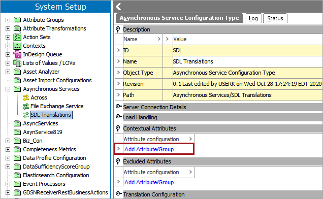323x199 pixels.
Task: Collapse the Asynchronous Services tree node
Action: [8, 89]
